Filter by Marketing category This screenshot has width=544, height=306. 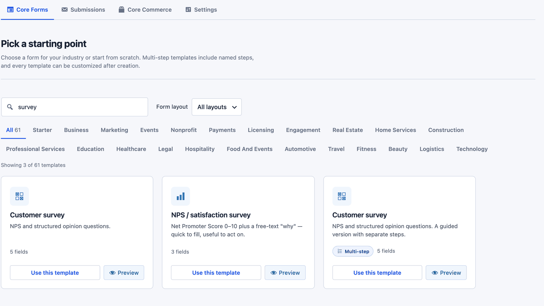114,130
